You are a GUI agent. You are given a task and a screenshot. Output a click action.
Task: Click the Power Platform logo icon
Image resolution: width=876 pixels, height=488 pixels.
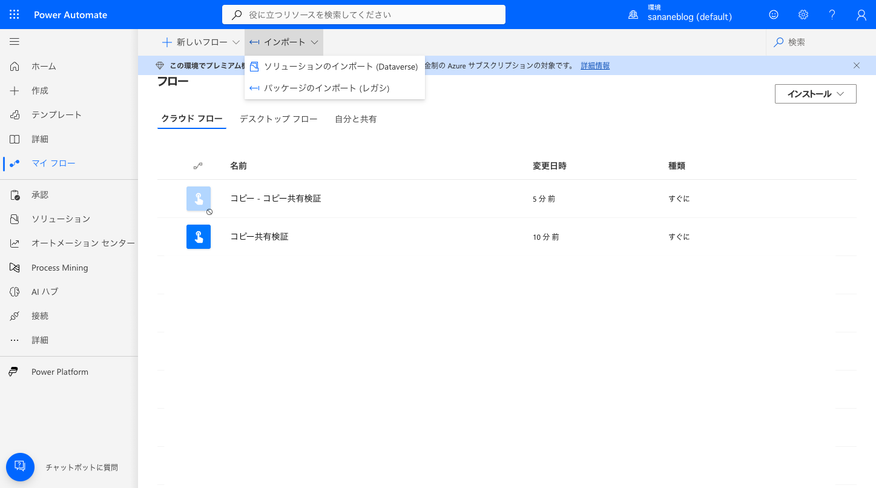pyautogui.click(x=13, y=372)
